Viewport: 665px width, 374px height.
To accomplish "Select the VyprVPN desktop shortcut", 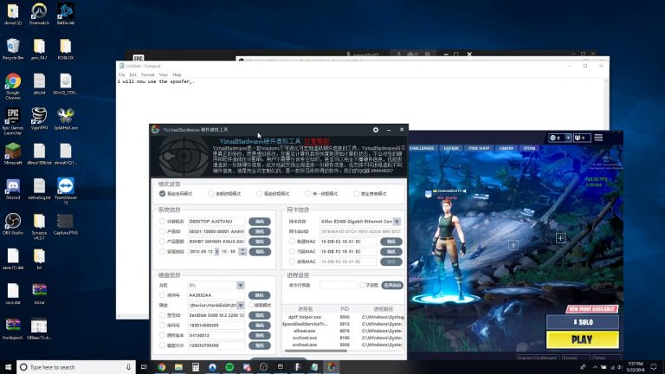I will coord(39,119).
